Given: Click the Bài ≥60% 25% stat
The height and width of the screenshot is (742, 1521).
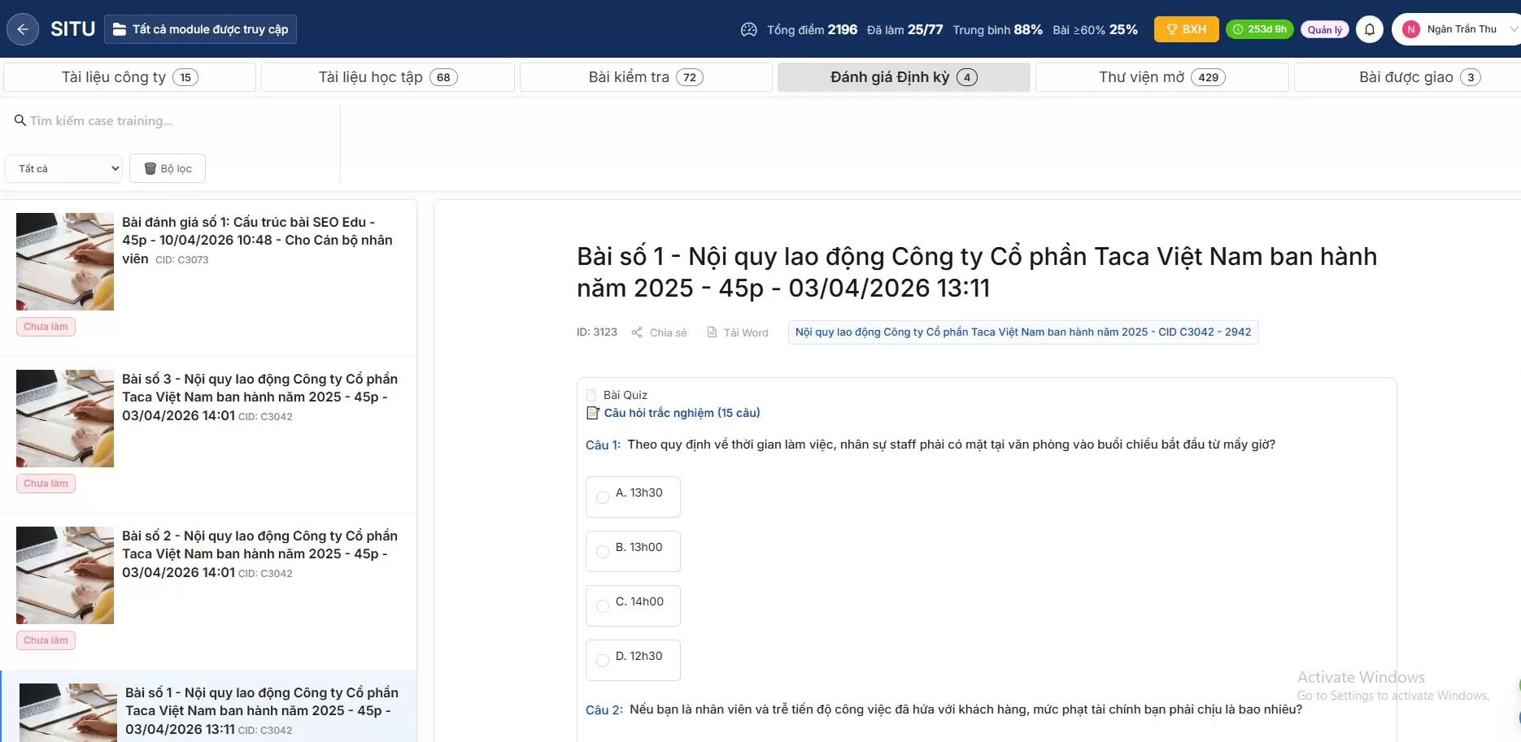Looking at the screenshot, I should coord(1095,30).
